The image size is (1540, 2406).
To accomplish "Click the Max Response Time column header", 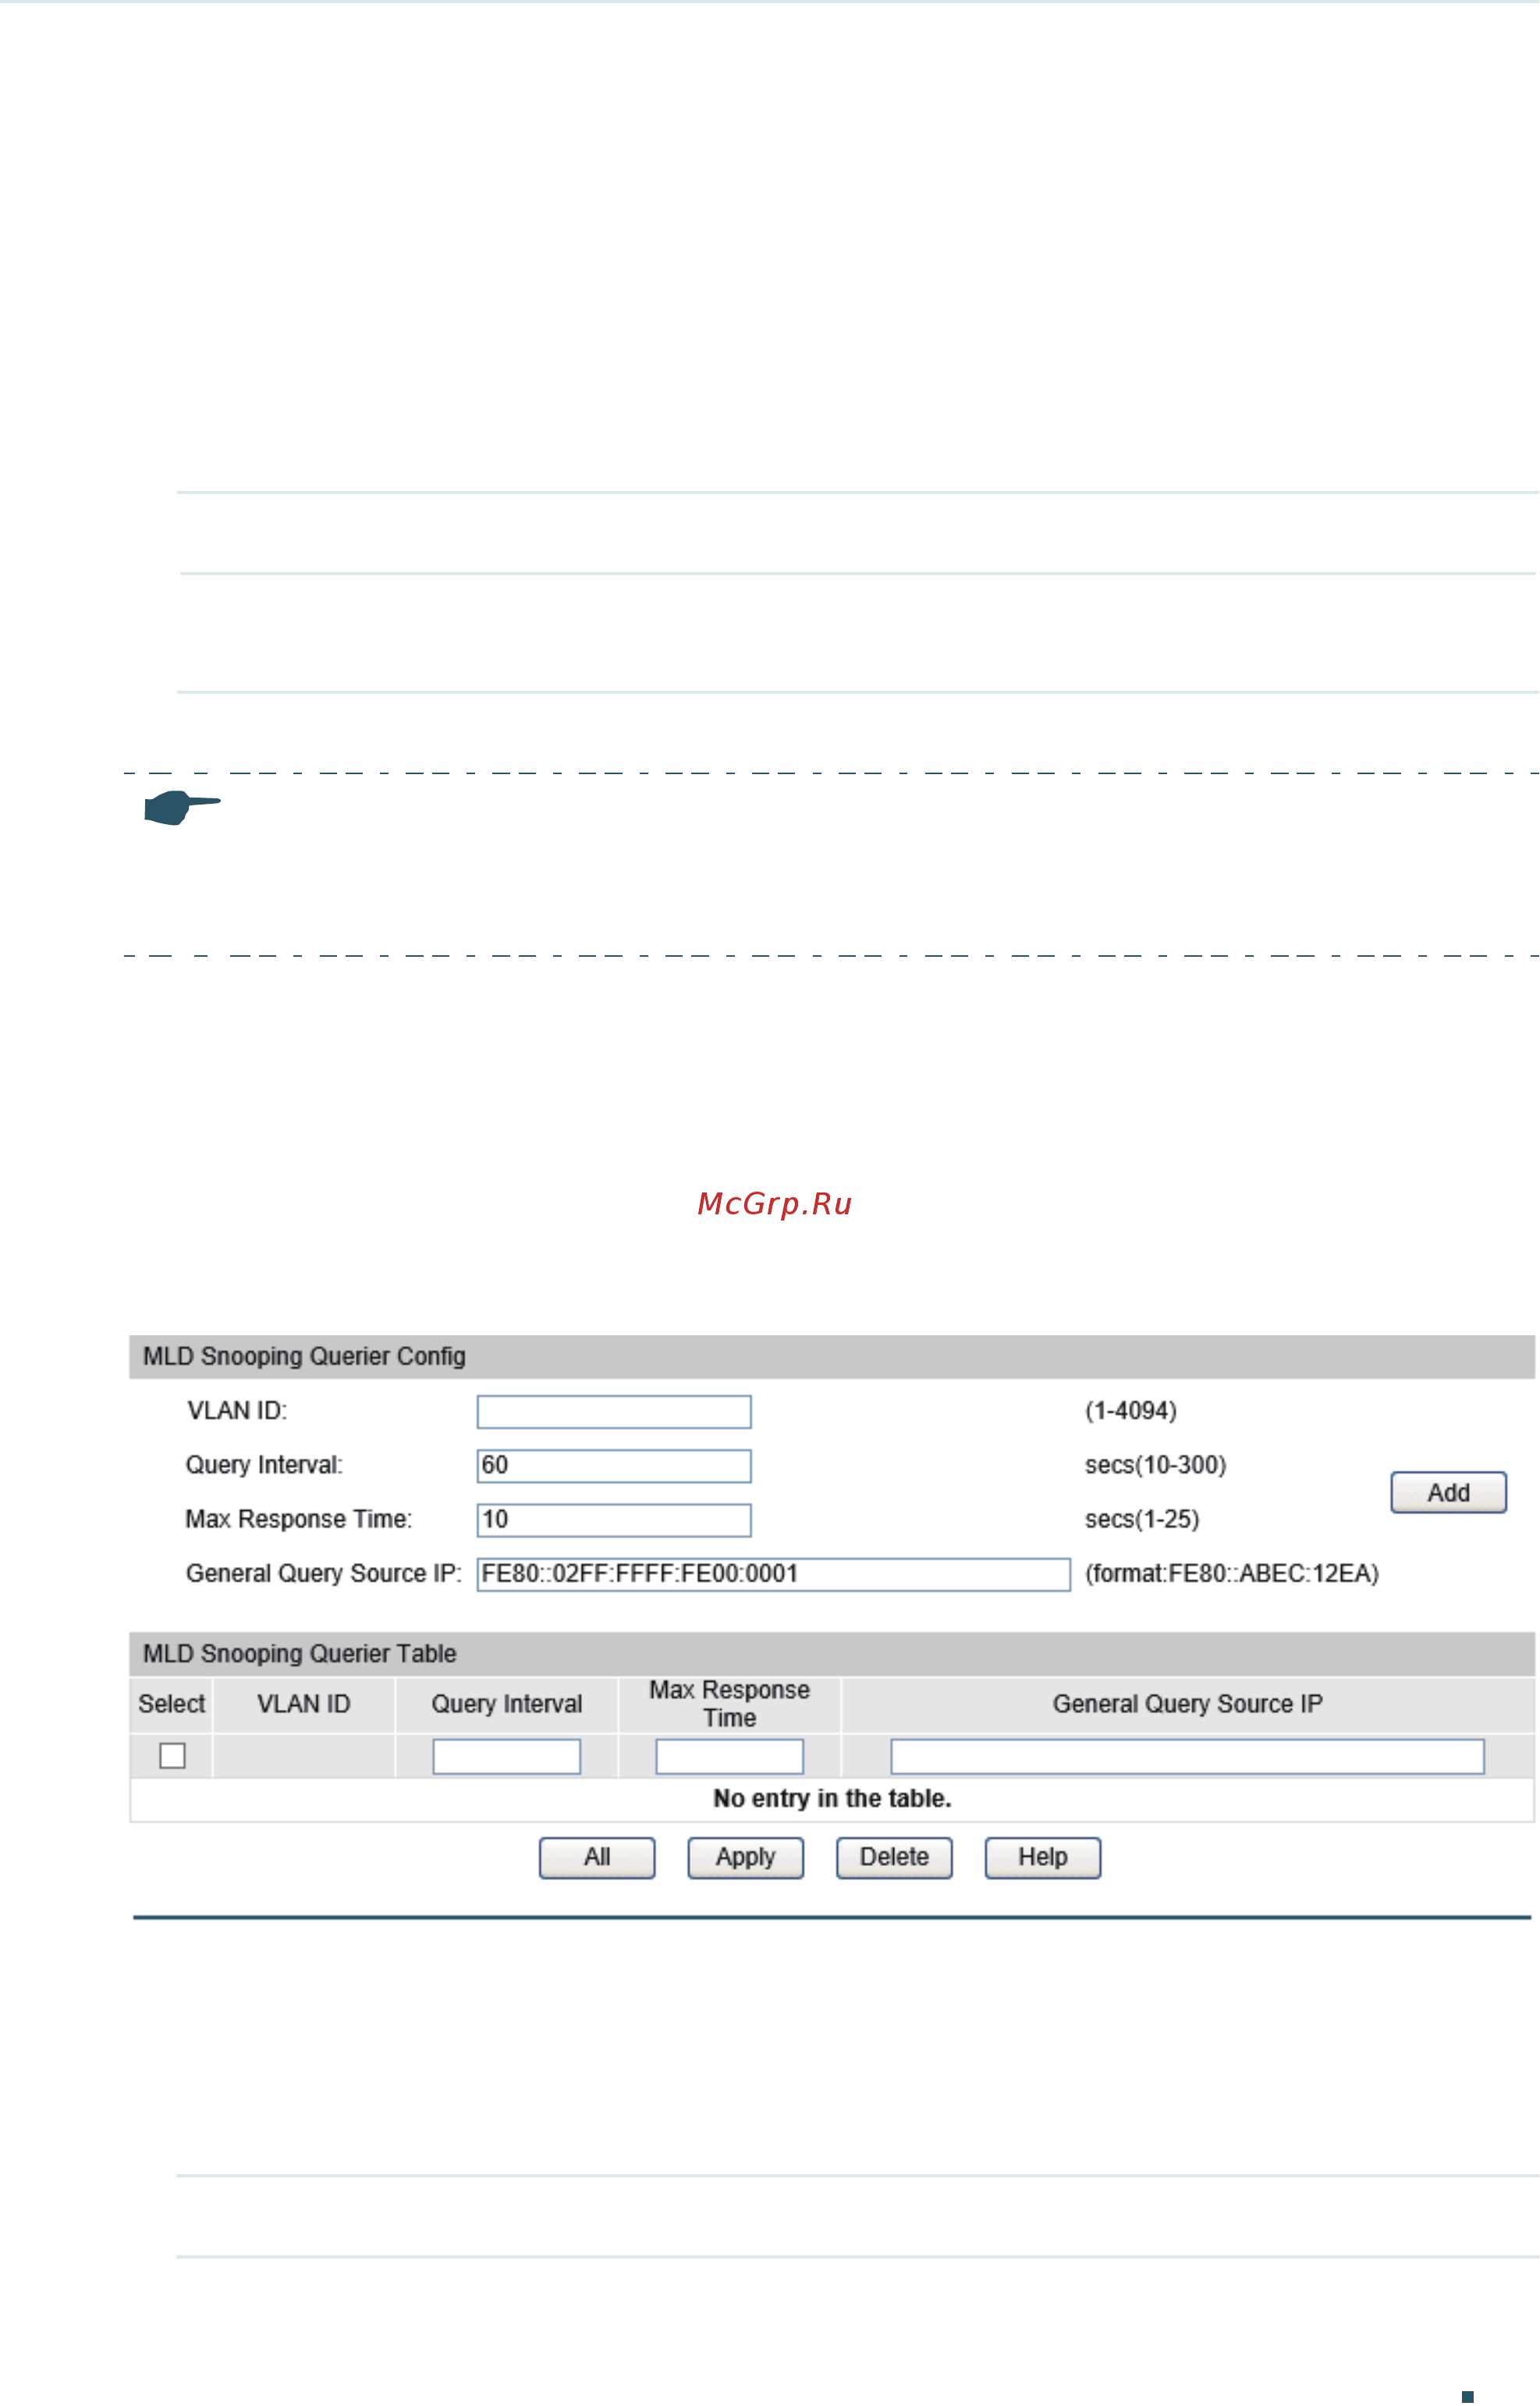I will tap(729, 1704).
